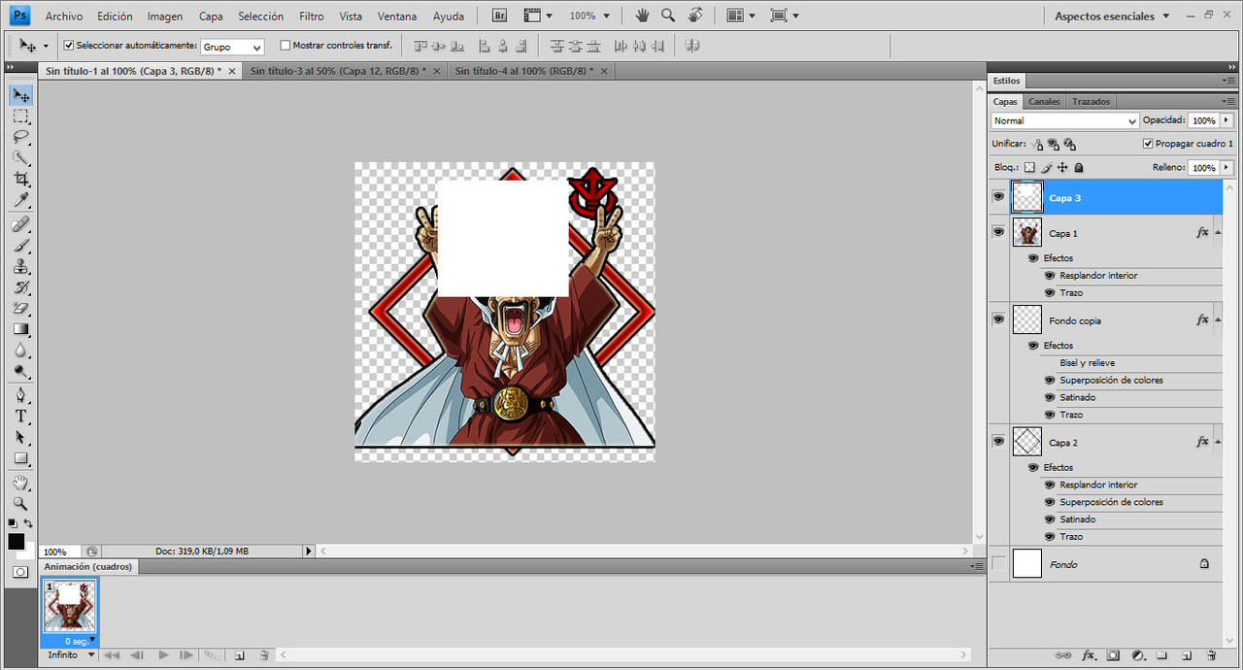Select the Eyedropper tool
Image resolution: width=1243 pixels, height=670 pixels.
[x=20, y=200]
